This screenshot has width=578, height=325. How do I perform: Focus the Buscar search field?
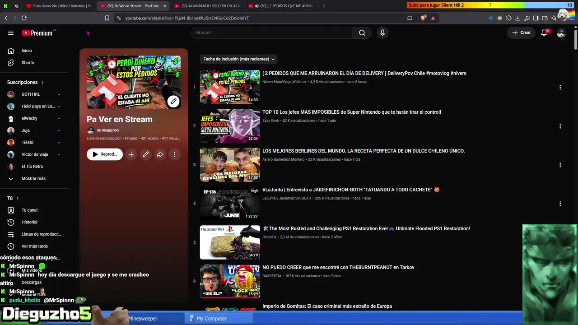coord(272,33)
